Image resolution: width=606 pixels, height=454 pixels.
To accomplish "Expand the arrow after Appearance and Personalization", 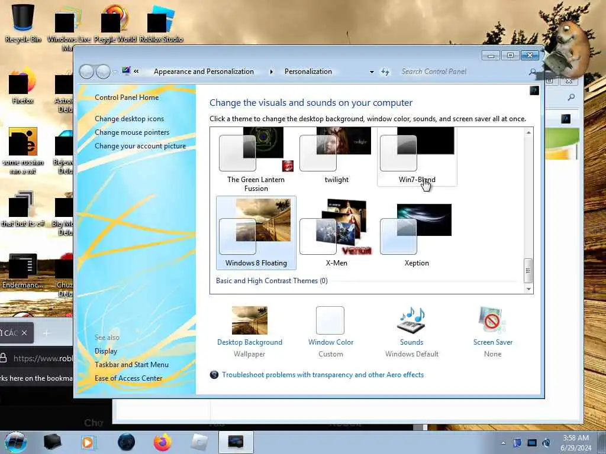I will (x=271, y=72).
